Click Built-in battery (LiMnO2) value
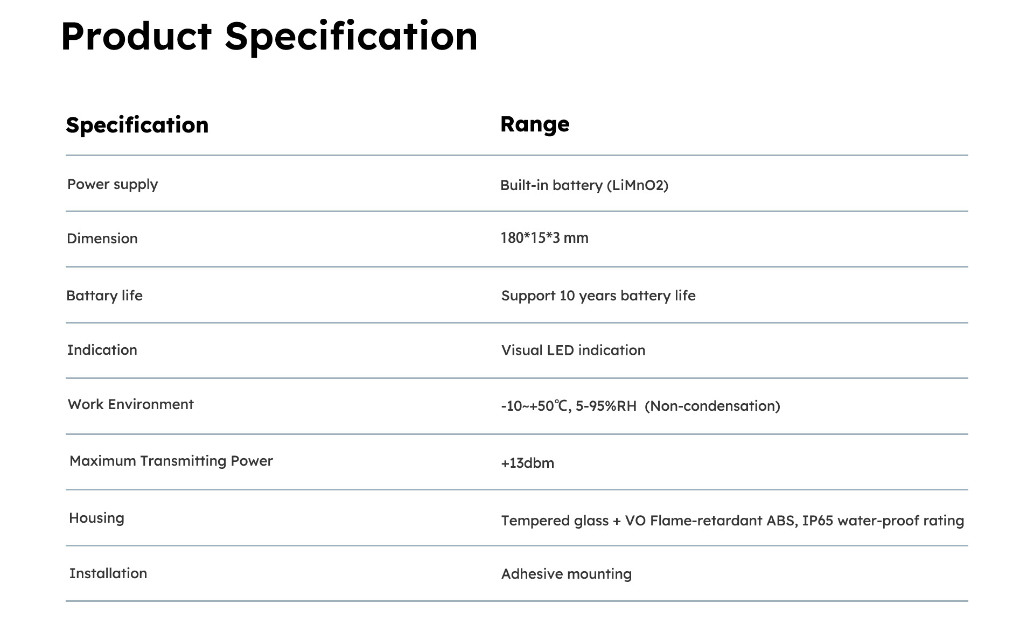Viewport: 1034px width, 625px height. [x=584, y=186]
